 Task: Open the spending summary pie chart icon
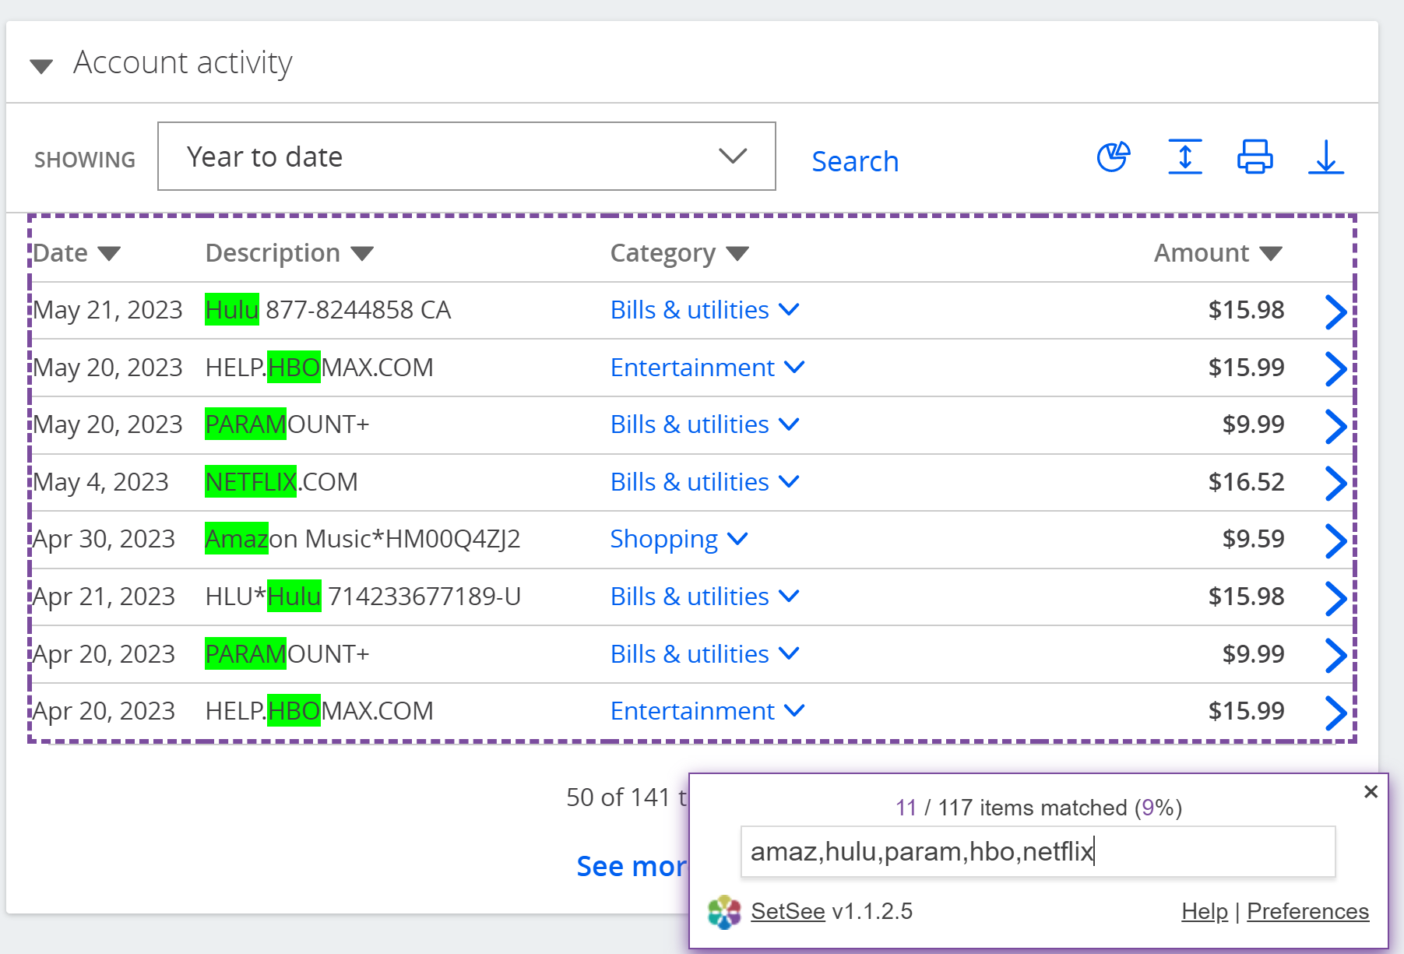1114,157
